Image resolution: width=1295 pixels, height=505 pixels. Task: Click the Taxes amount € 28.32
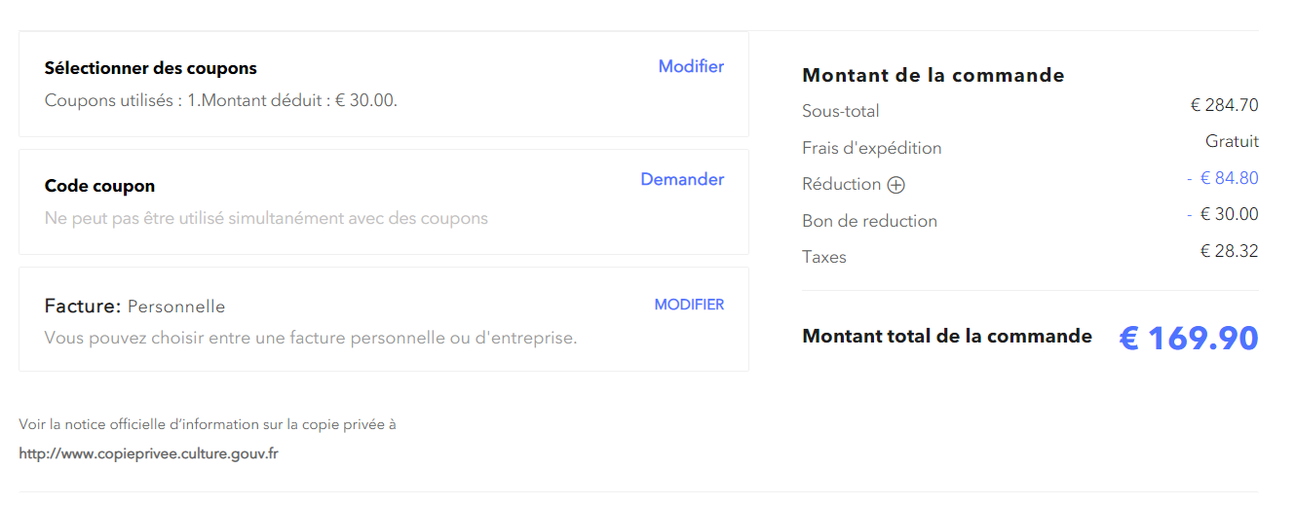(x=1229, y=251)
